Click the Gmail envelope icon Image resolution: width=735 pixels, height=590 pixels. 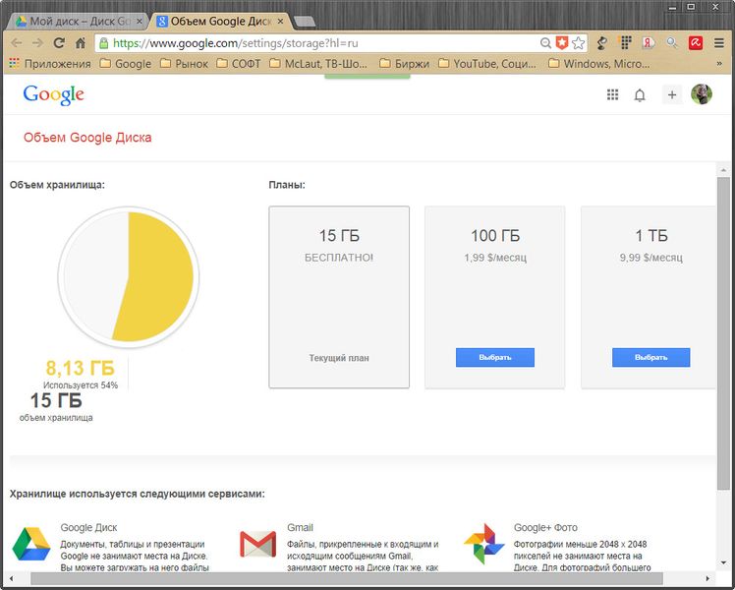[x=257, y=544]
